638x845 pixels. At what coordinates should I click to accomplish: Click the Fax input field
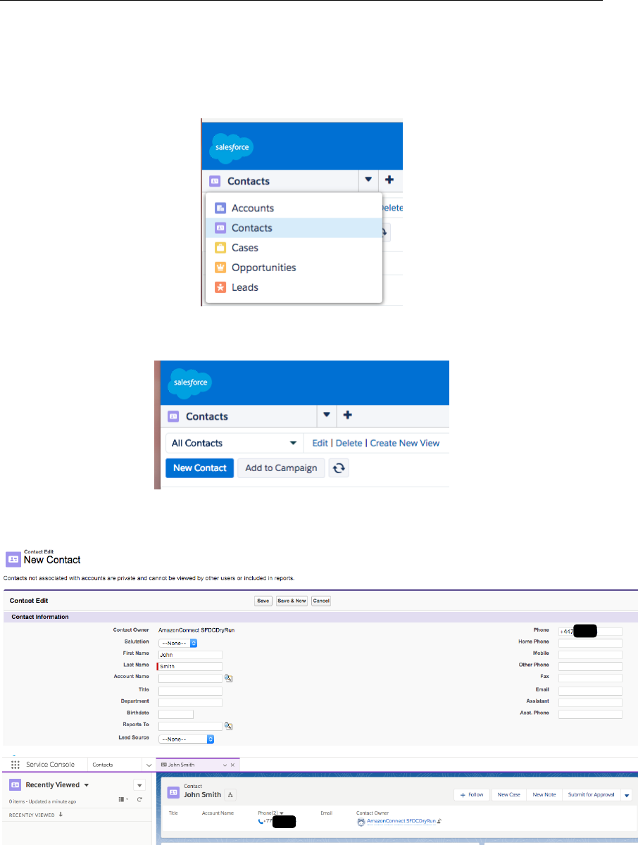click(x=590, y=678)
